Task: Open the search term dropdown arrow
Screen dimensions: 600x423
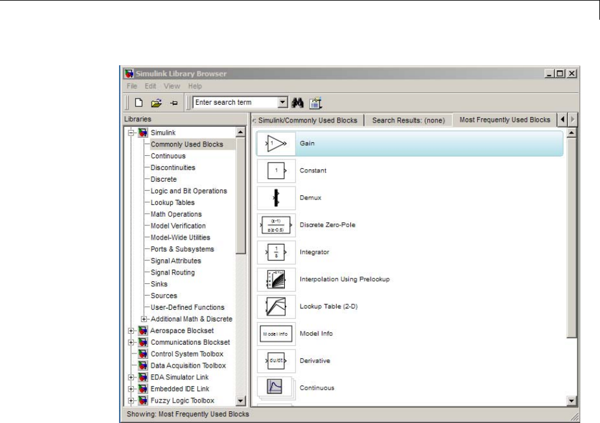Action: click(283, 103)
